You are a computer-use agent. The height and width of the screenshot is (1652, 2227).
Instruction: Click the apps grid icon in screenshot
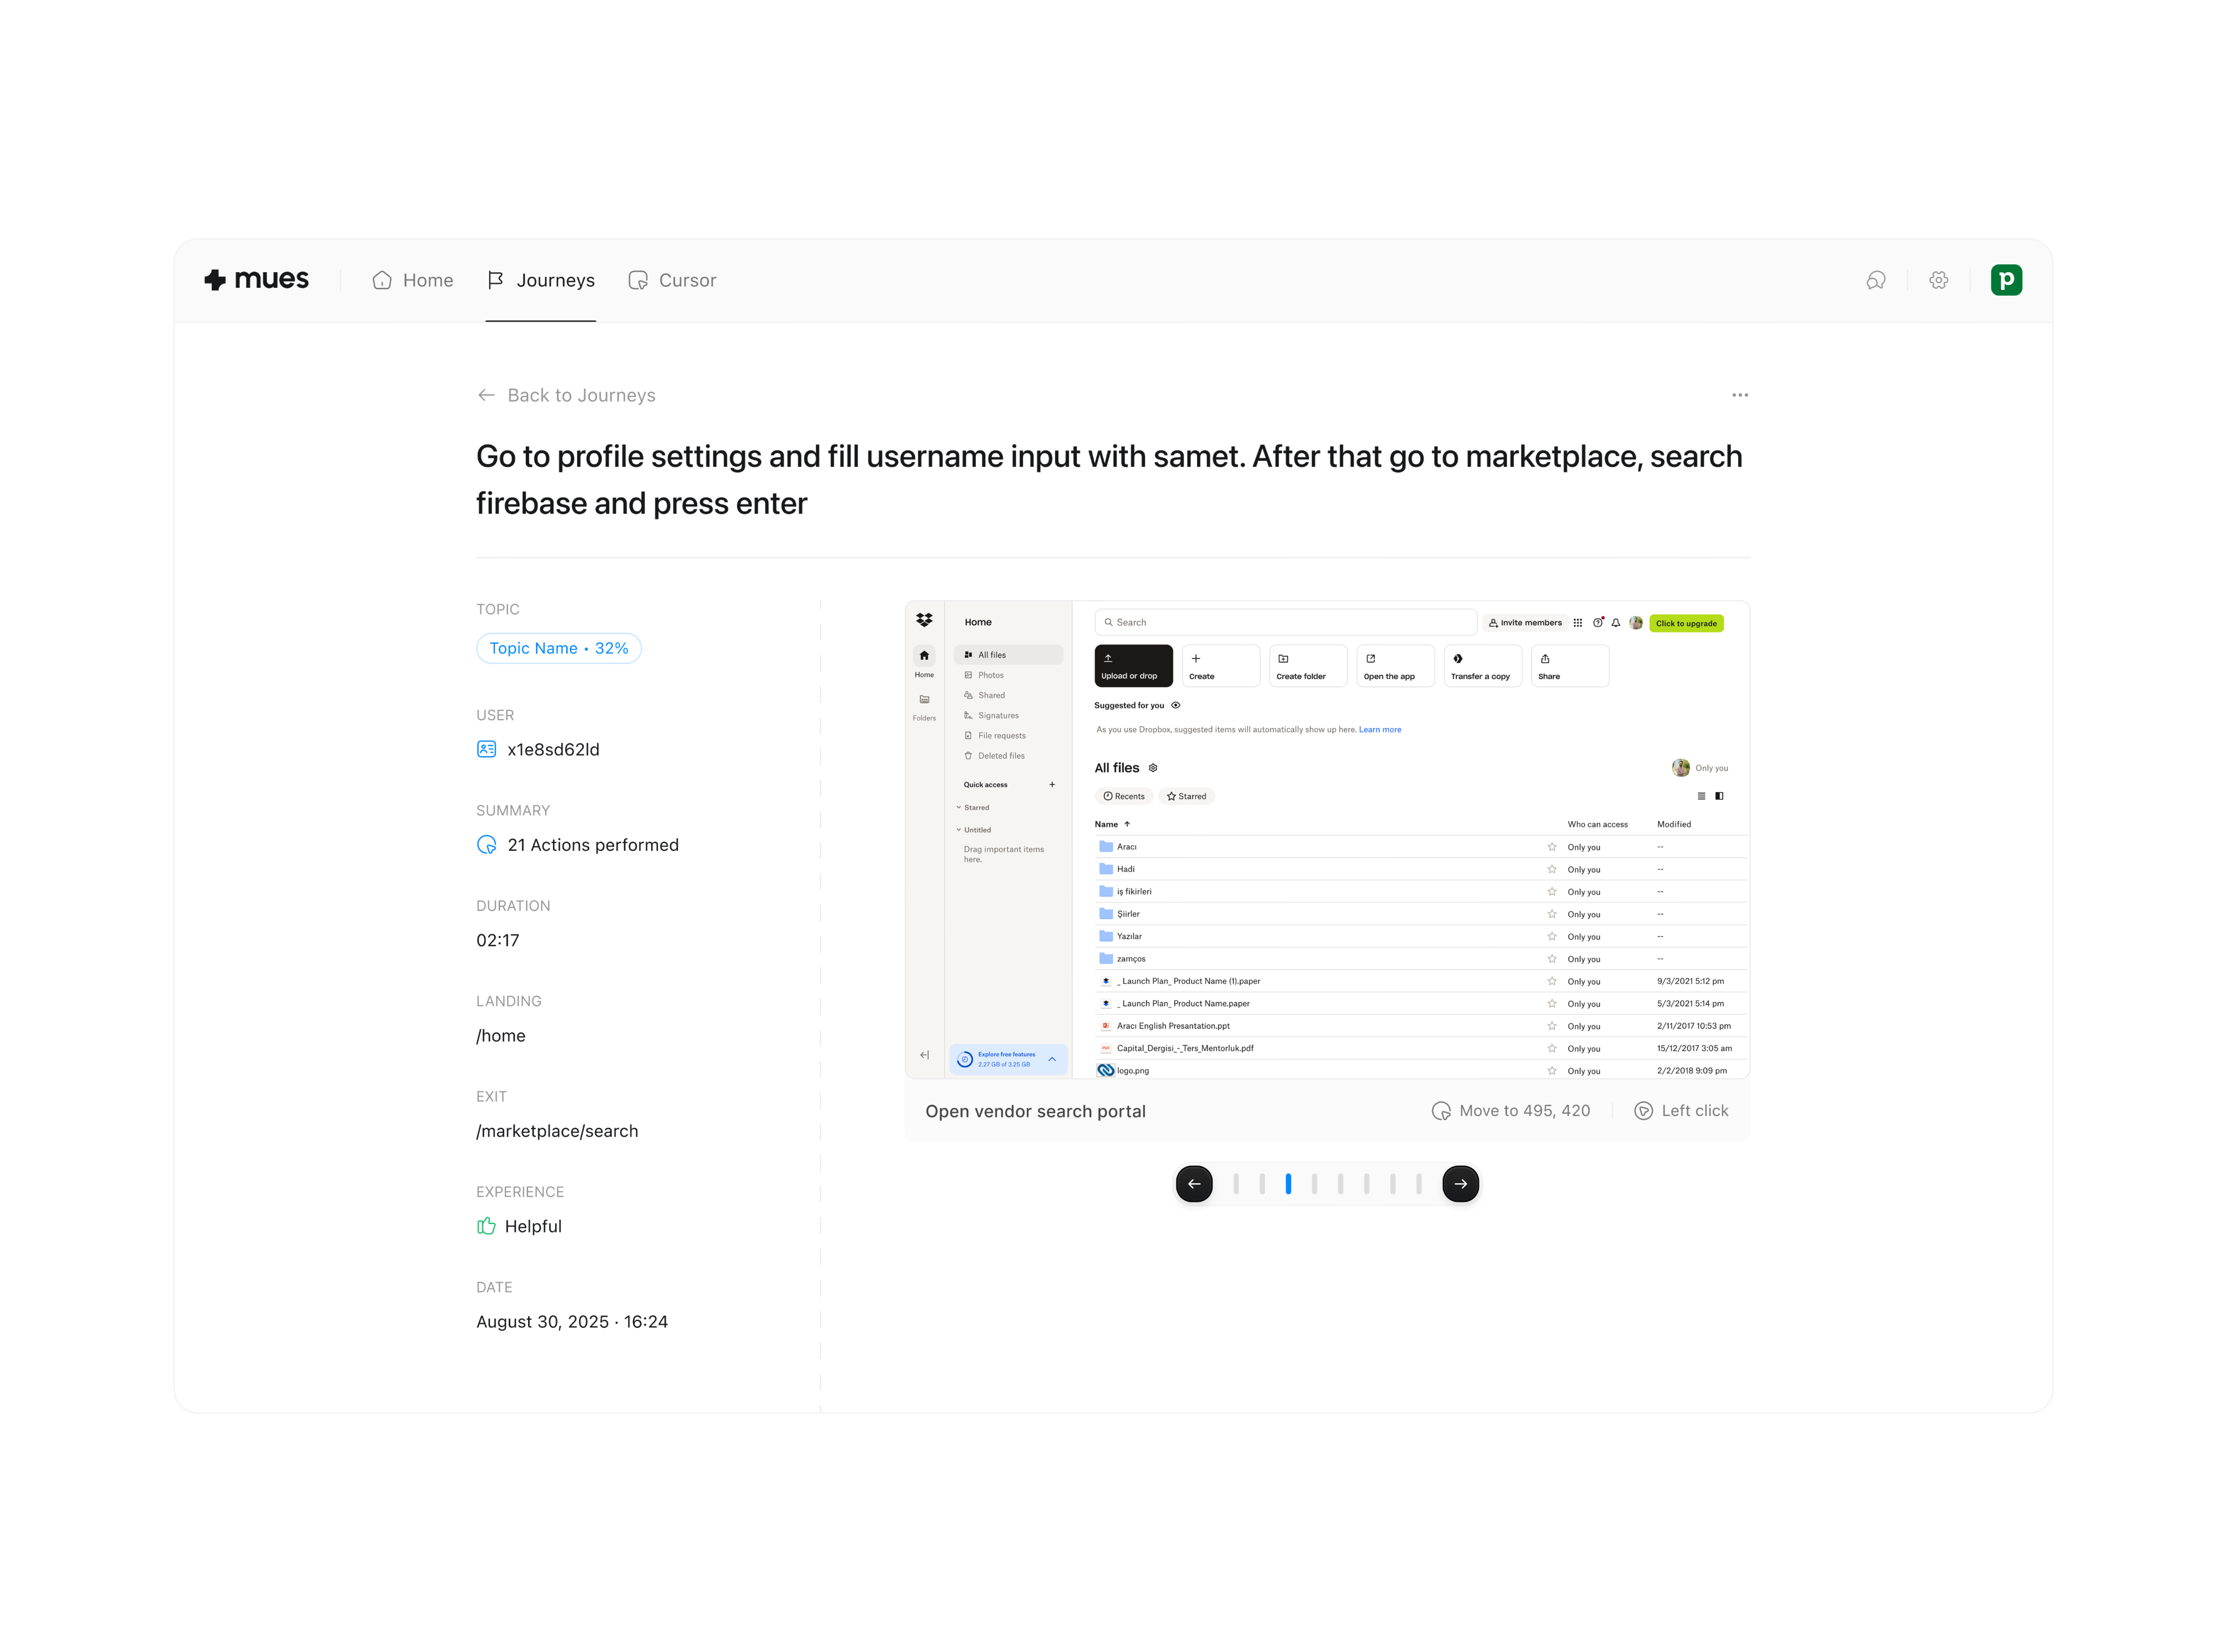click(x=1577, y=623)
